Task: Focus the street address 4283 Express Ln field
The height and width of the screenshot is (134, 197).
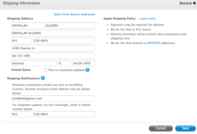Action: tap(53, 48)
